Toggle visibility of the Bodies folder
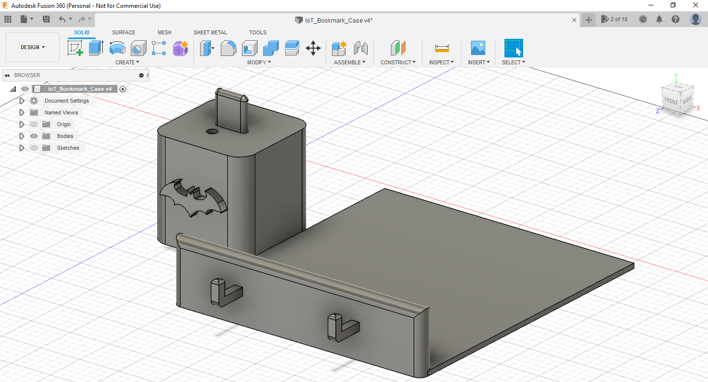 pyautogui.click(x=33, y=136)
